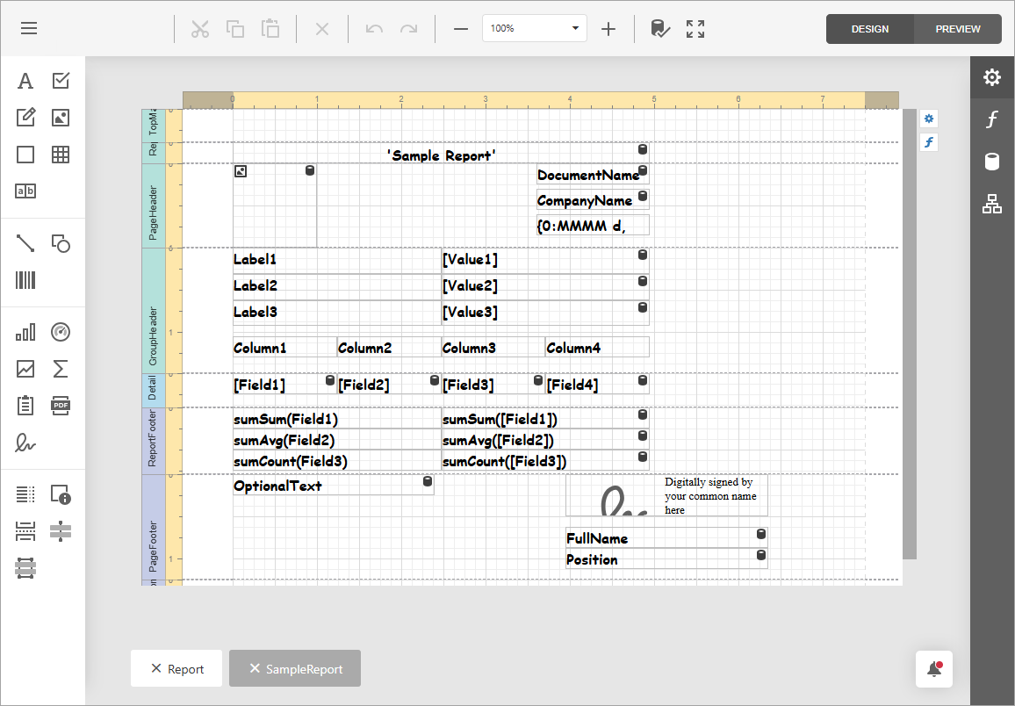The image size is (1015, 706).
Task: Open the Field List database panel
Action: [992, 162]
